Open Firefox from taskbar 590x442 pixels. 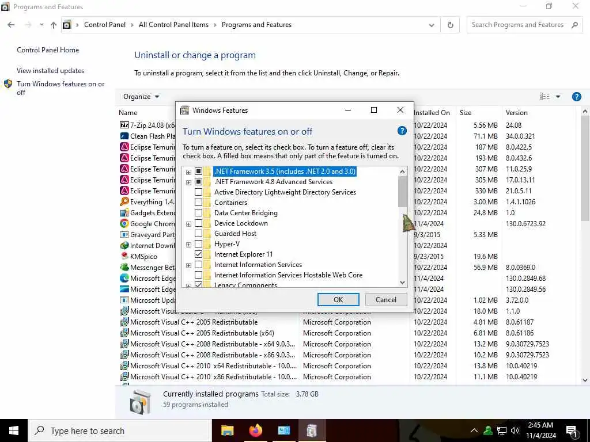(x=255, y=430)
